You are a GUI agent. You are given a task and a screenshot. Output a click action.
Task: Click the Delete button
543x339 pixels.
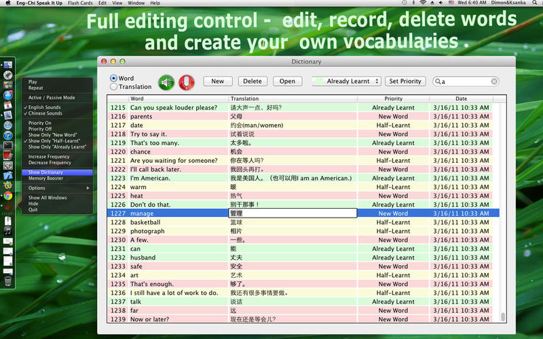click(x=252, y=81)
